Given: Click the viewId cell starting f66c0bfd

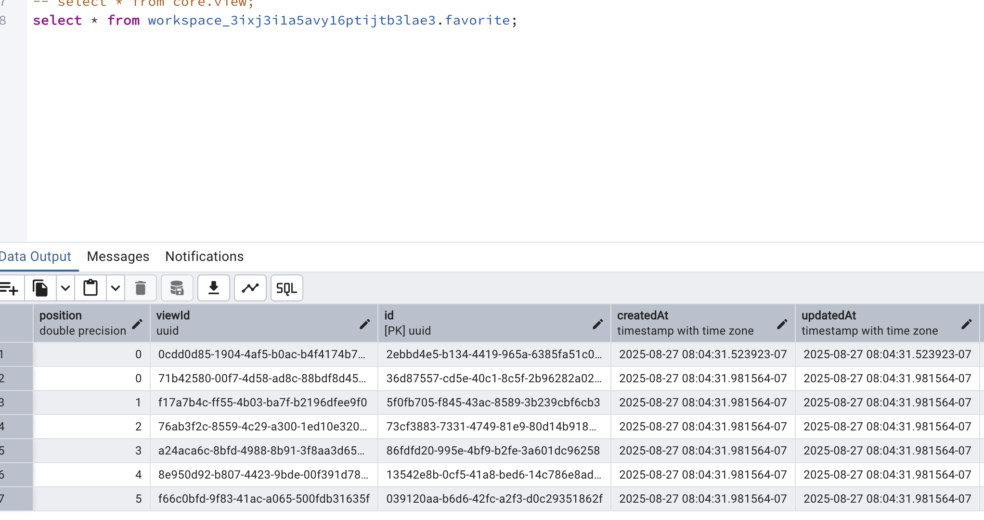Looking at the screenshot, I should (263, 499).
